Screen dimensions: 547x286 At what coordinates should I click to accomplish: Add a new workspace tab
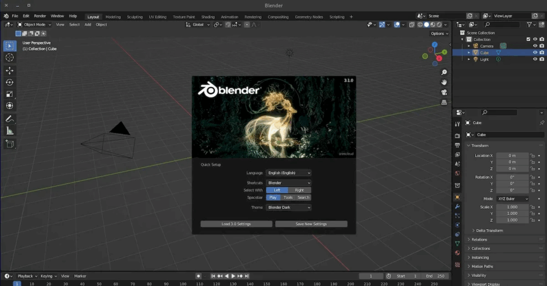tap(351, 17)
